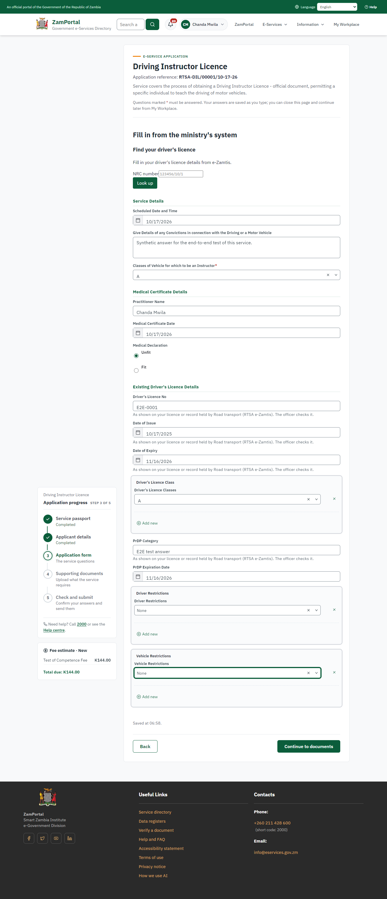Open the E-Services menu
Viewport: 387px width, 899px height.
tap(275, 24)
